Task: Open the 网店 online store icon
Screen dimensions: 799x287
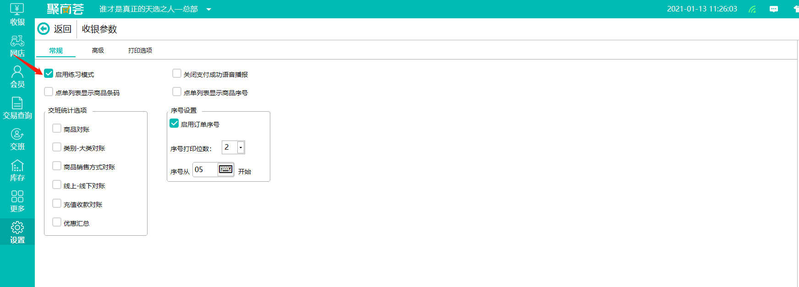Action: point(17,46)
